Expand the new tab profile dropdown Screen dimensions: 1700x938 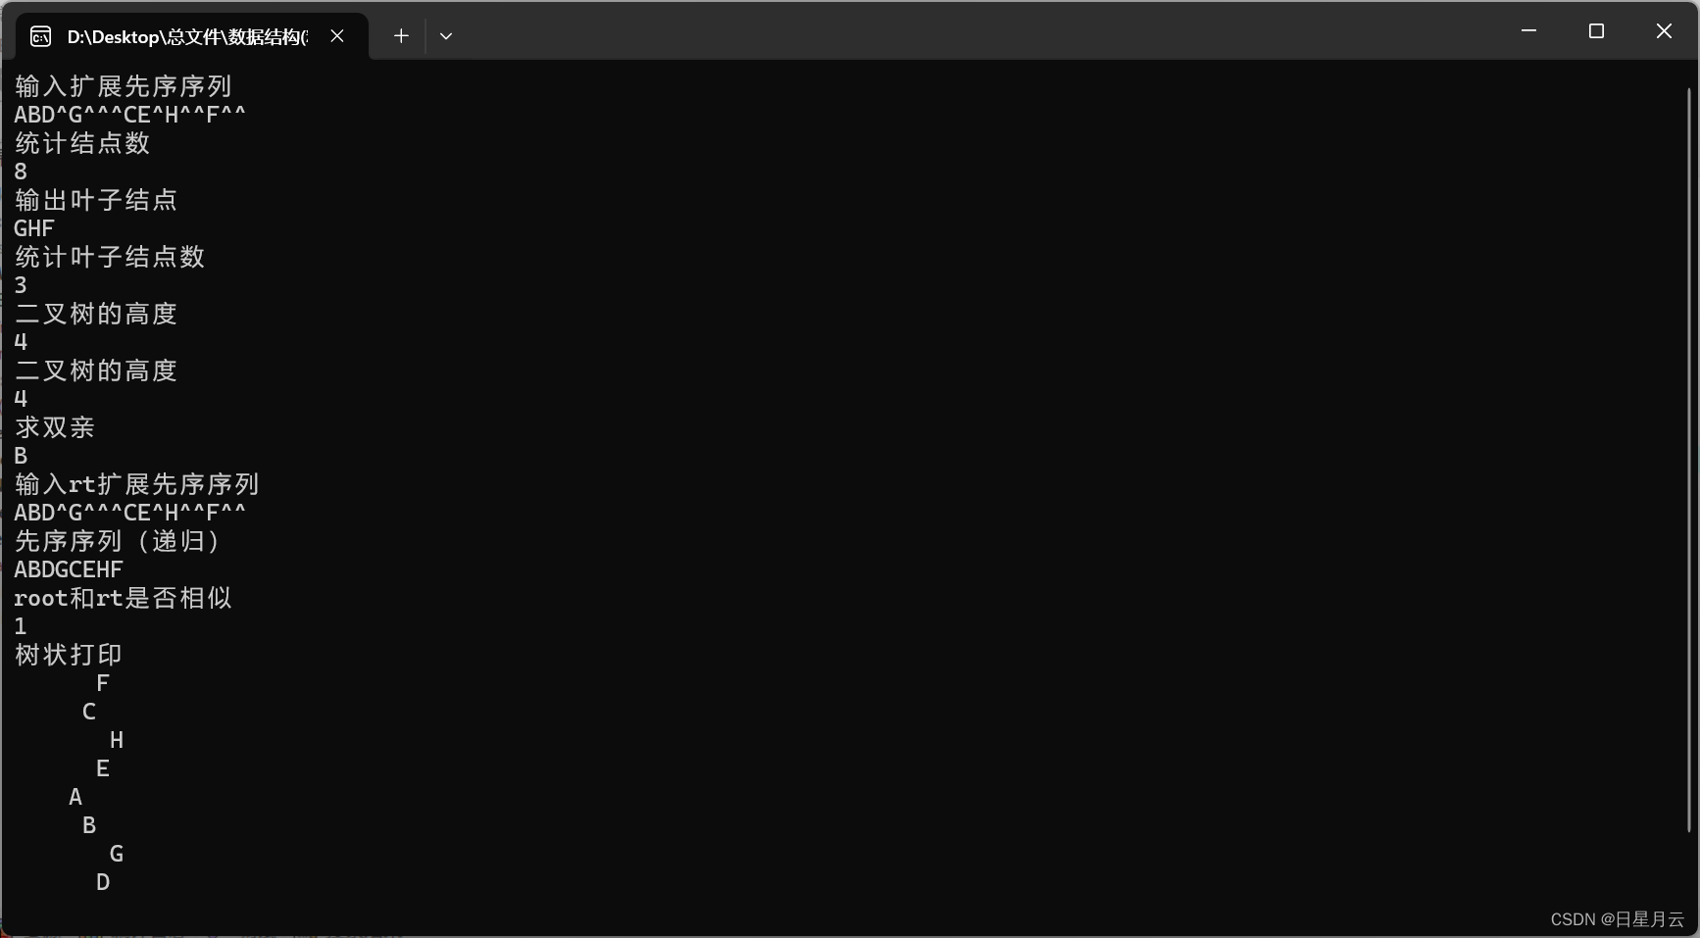click(446, 36)
